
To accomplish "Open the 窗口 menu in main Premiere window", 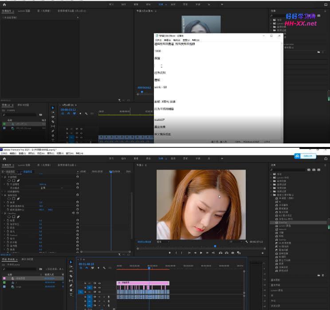I will (x=70, y=153).
